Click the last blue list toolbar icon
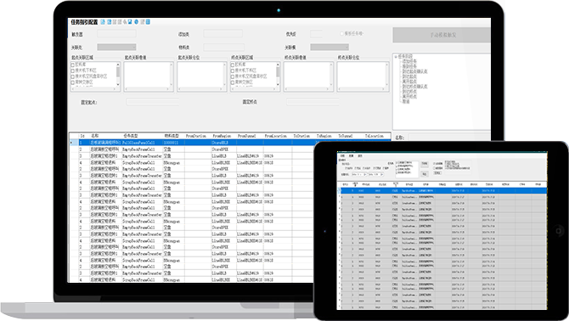This screenshot has height=321, width=569. 148,22
